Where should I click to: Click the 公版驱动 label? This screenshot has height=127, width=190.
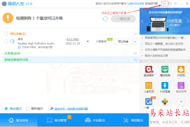coord(101,42)
